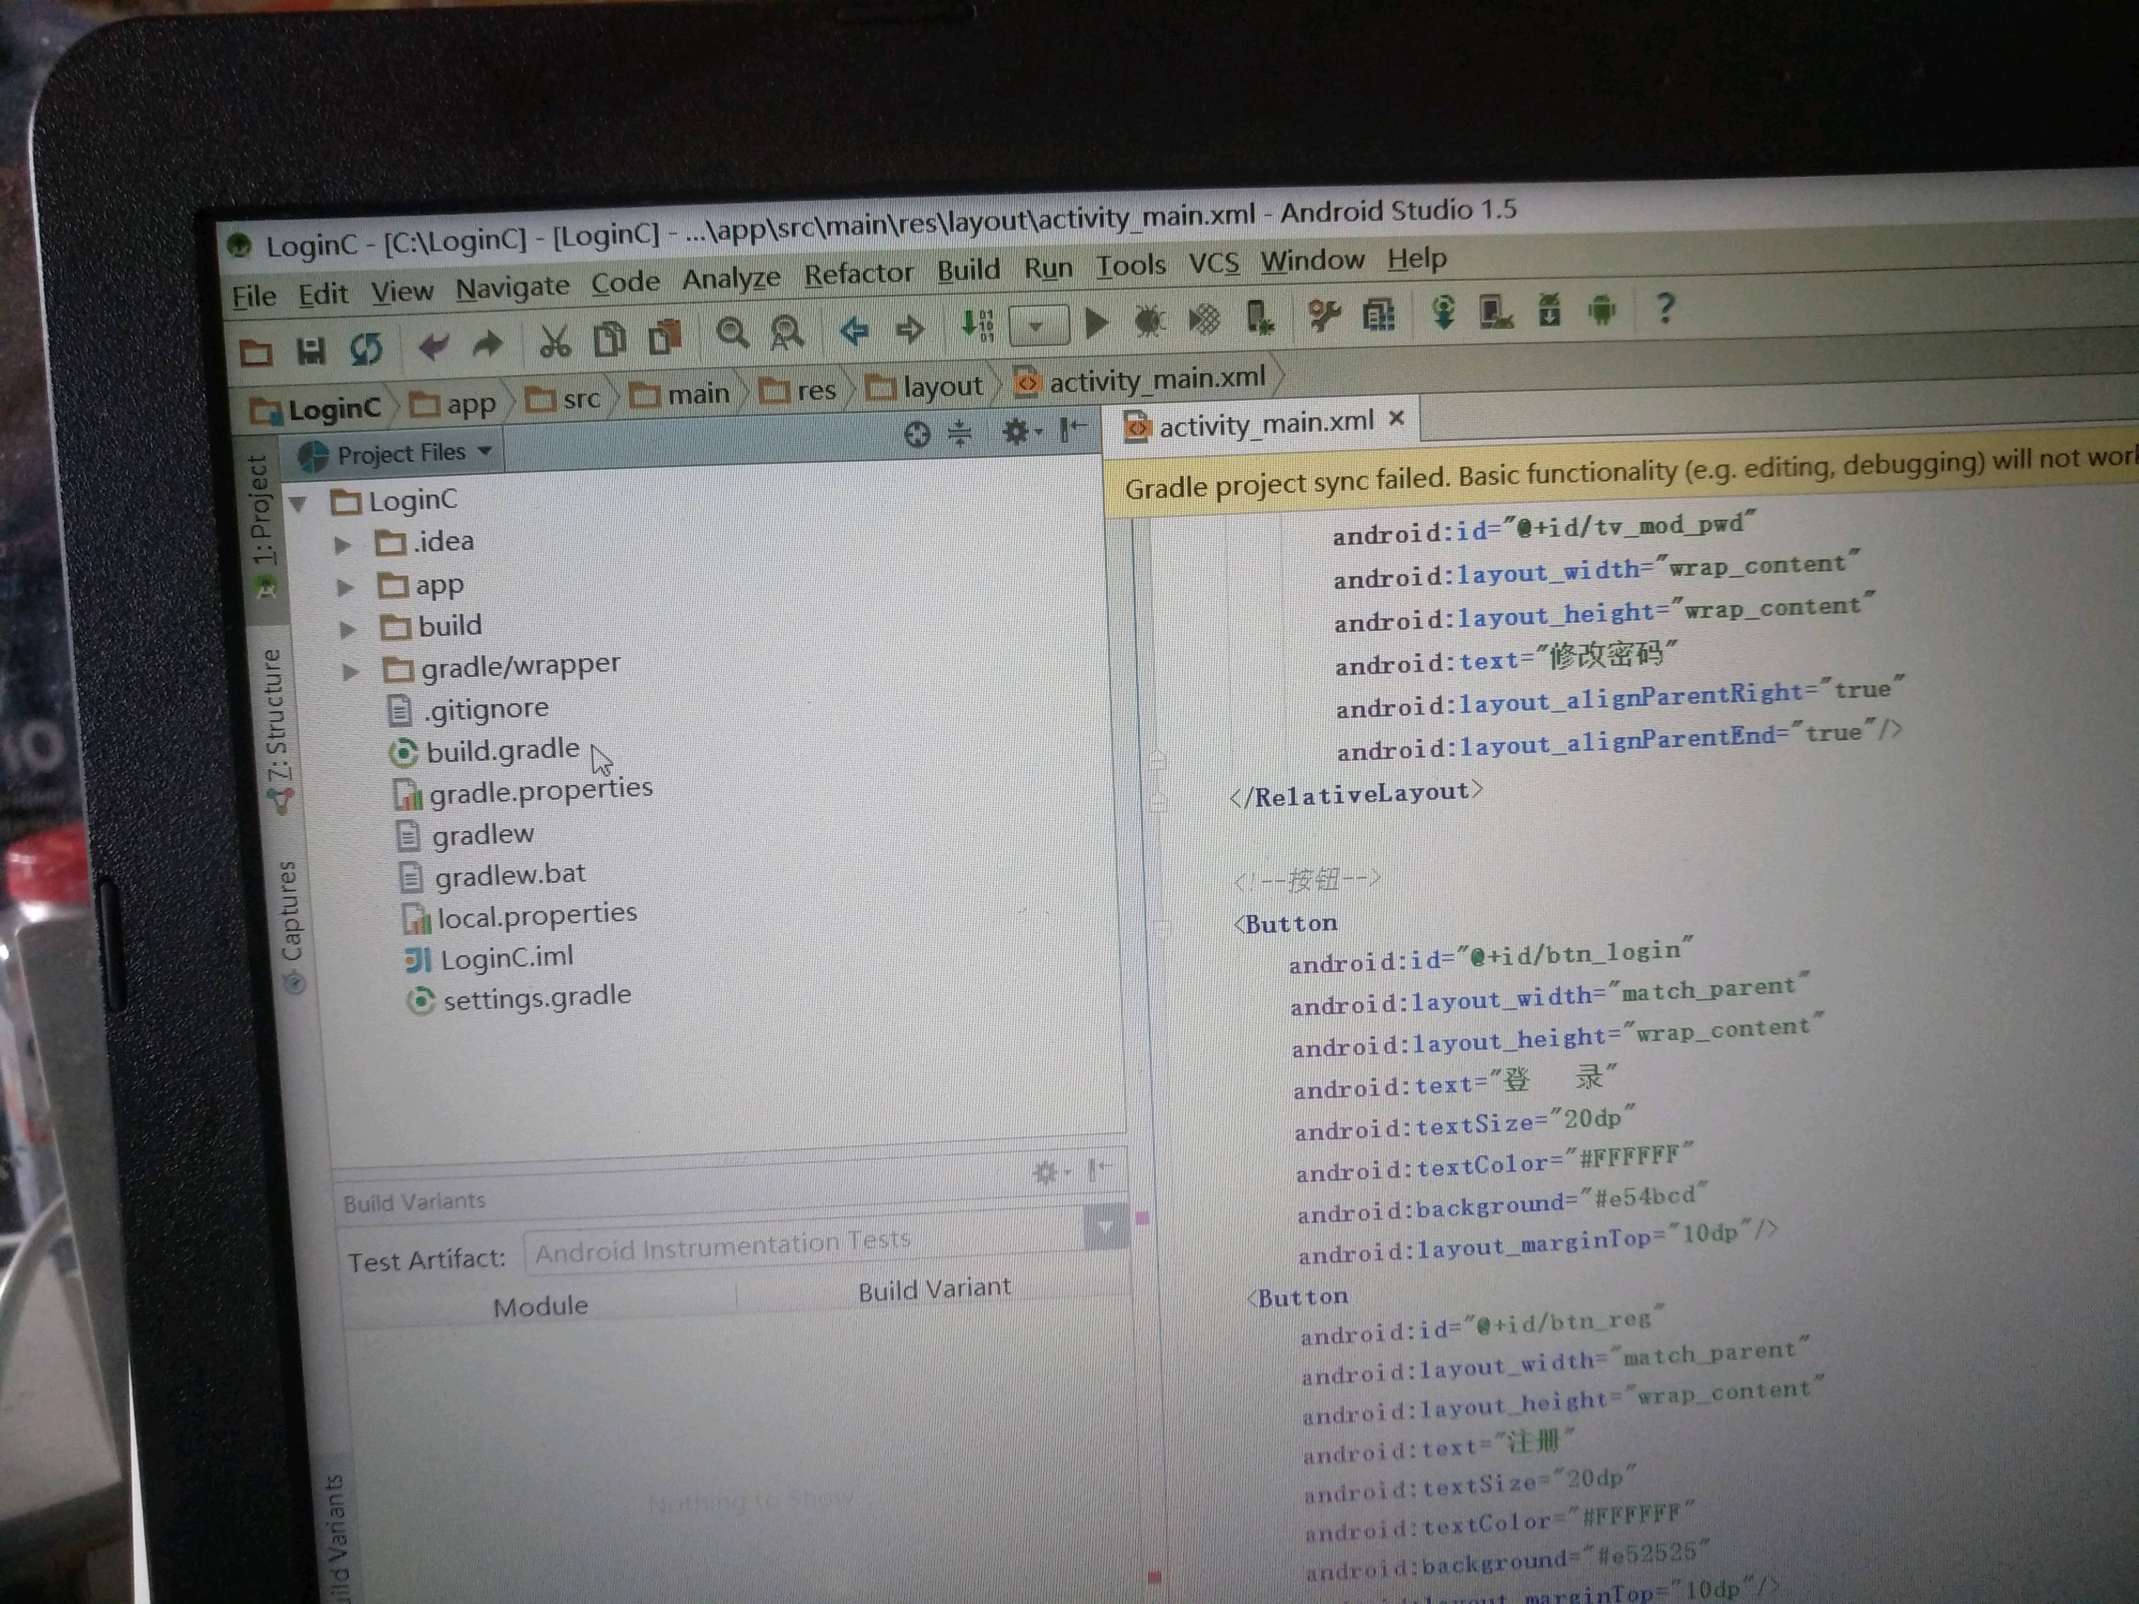
Task: Close the activity_main.xml tab
Action: [x=1395, y=419]
